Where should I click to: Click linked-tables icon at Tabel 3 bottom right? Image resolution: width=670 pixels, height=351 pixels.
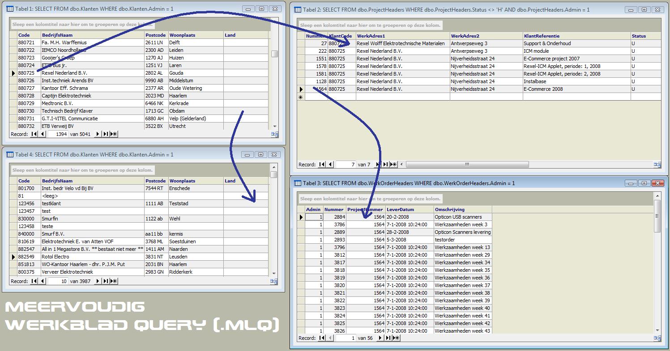tap(657, 338)
